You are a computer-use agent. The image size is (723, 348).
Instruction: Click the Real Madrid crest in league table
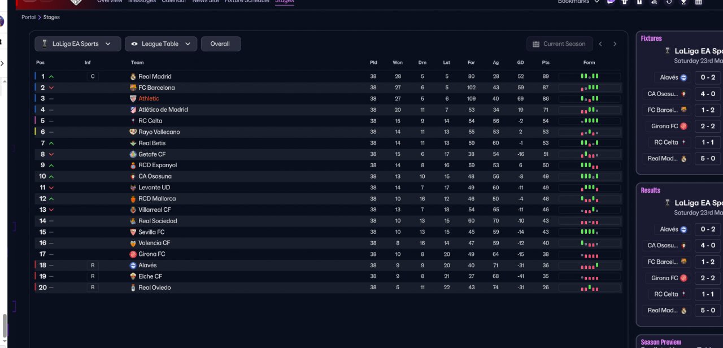tap(133, 76)
